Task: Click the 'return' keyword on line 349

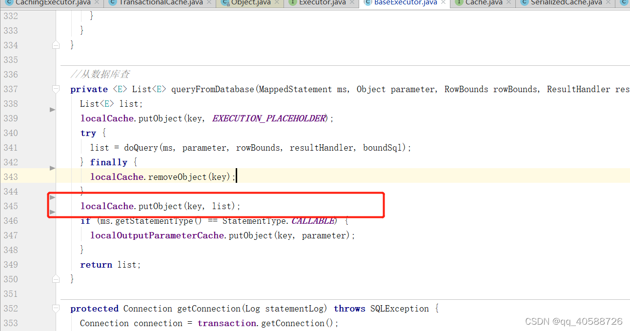Action: pos(96,265)
